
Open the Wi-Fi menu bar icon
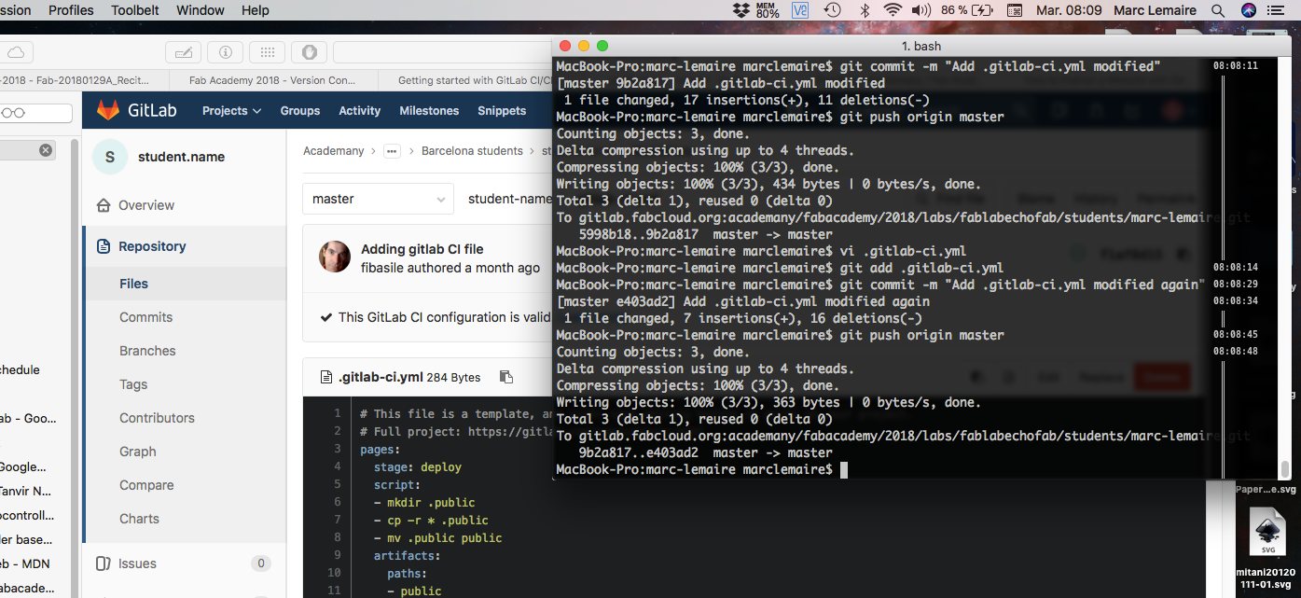pyautogui.click(x=893, y=10)
